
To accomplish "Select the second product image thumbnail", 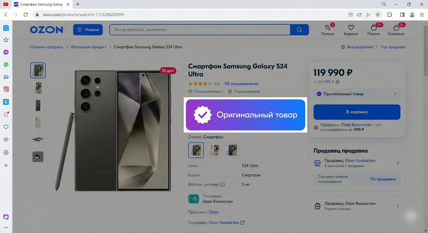I will click(x=38, y=88).
